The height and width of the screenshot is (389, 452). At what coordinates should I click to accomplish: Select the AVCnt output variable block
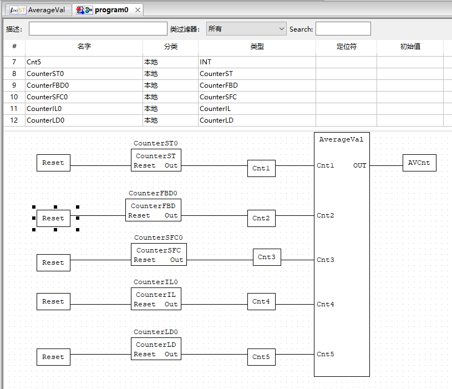[419, 163]
